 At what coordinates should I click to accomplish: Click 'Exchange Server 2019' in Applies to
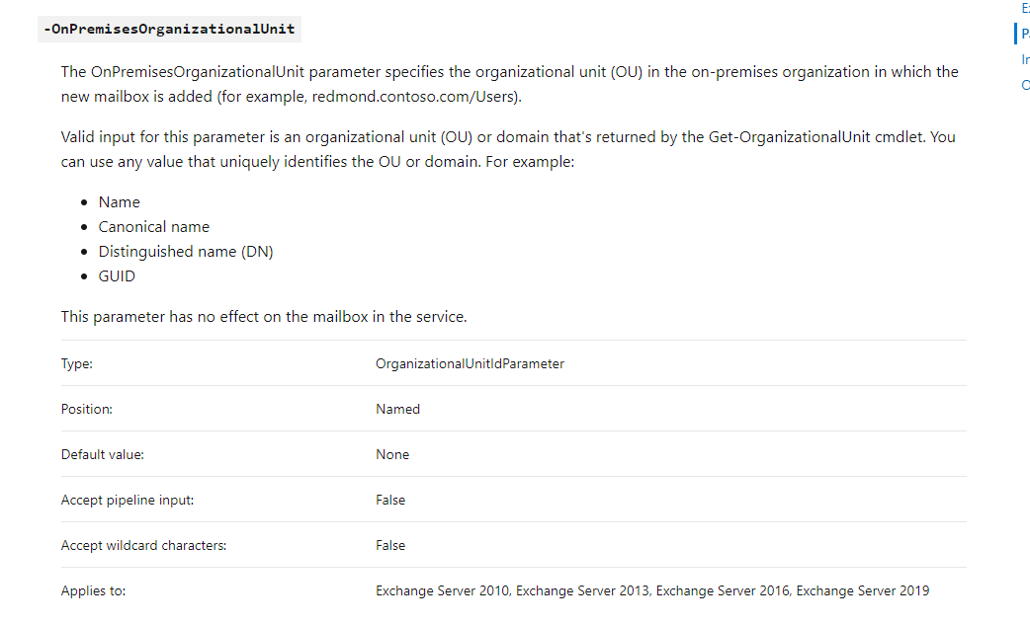[x=863, y=590]
